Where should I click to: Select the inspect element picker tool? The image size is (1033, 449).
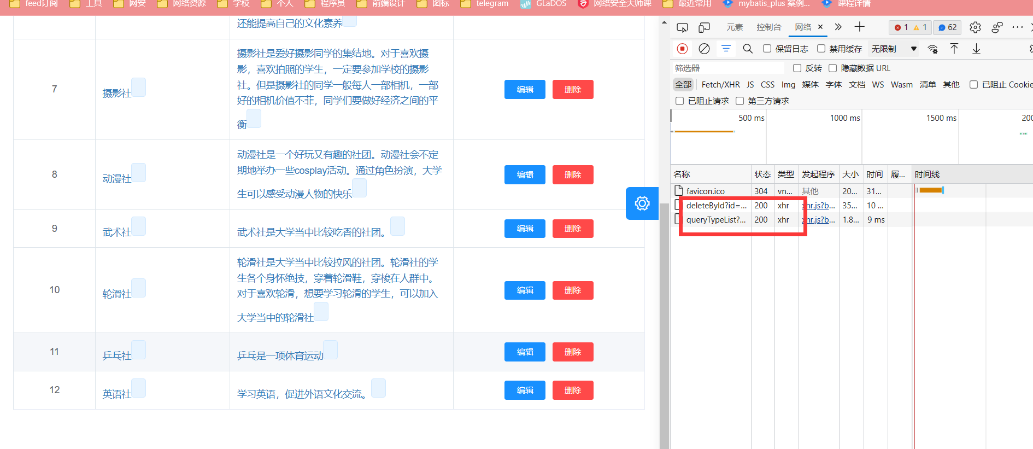[682, 27]
